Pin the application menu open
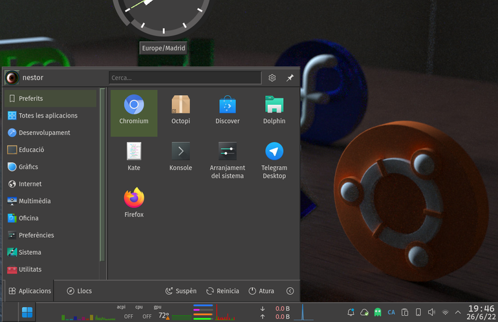Screen dimensions: 498x322 coord(290,78)
